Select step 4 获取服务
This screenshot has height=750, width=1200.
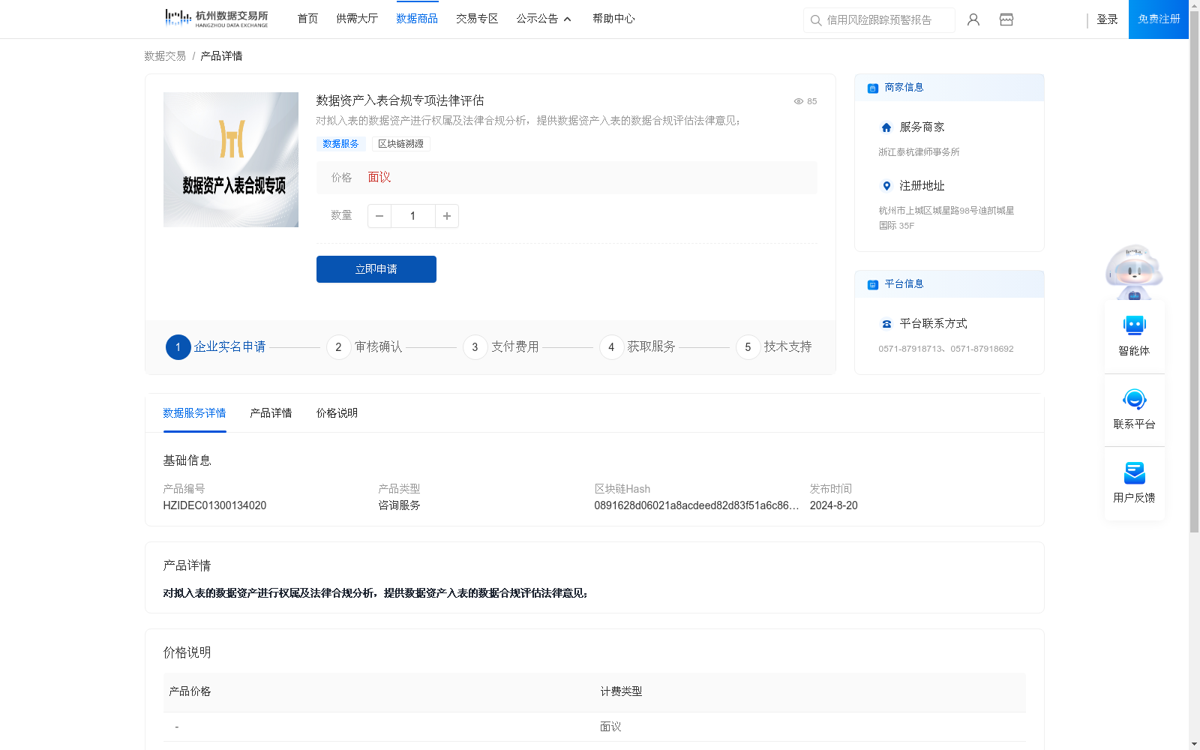click(x=637, y=347)
